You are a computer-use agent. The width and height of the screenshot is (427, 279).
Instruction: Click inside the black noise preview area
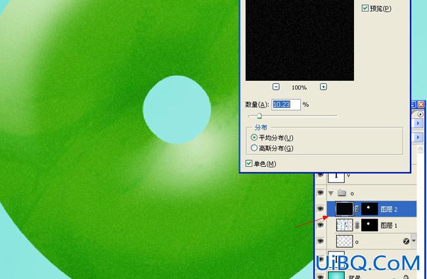(300, 40)
